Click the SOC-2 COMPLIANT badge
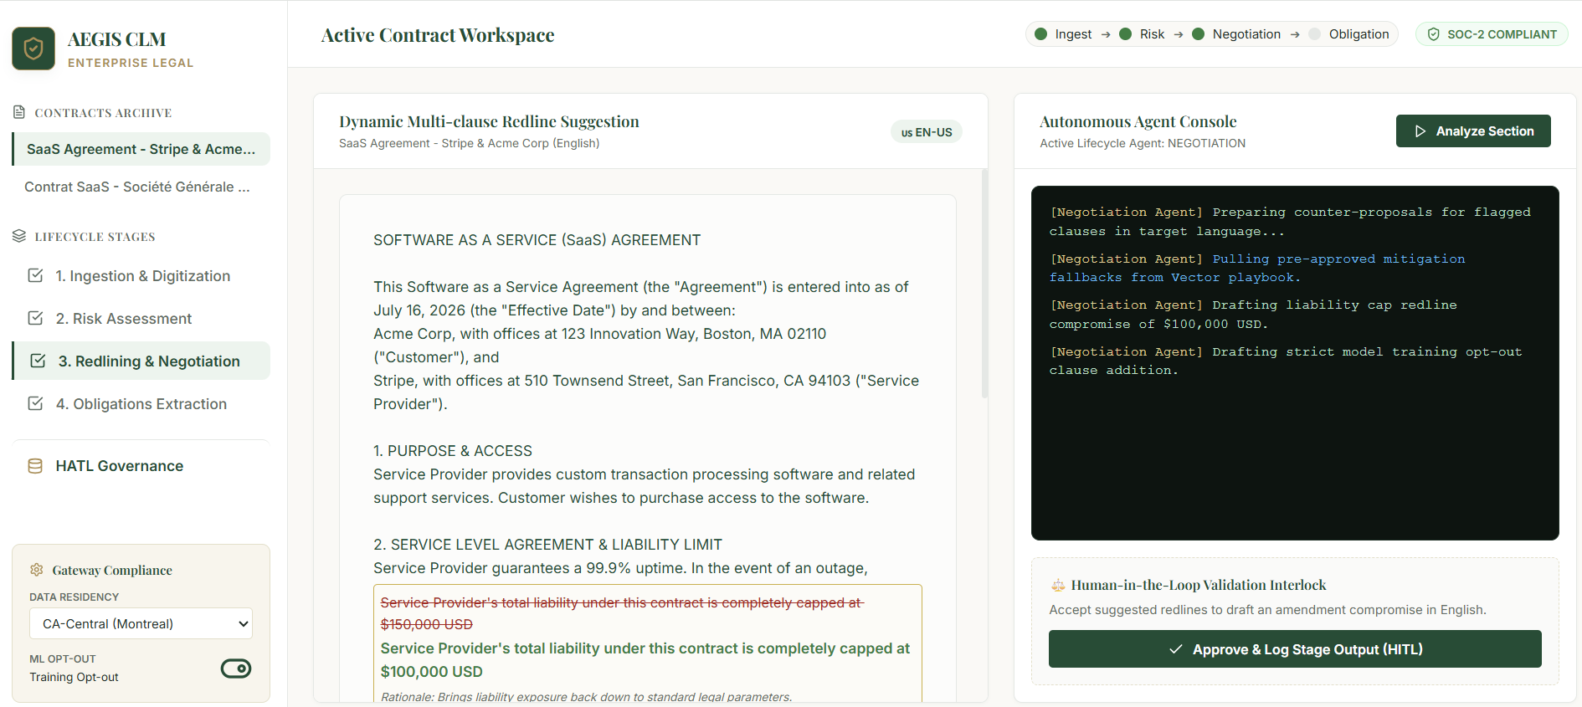The width and height of the screenshot is (1582, 707). pyautogui.click(x=1492, y=34)
